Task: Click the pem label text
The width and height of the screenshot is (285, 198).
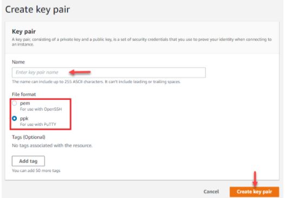Action: point(25,103)
